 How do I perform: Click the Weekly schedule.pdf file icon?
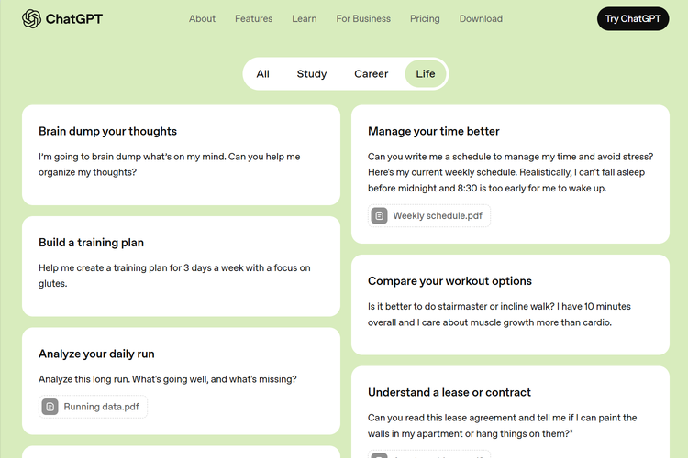click(379, 216)
